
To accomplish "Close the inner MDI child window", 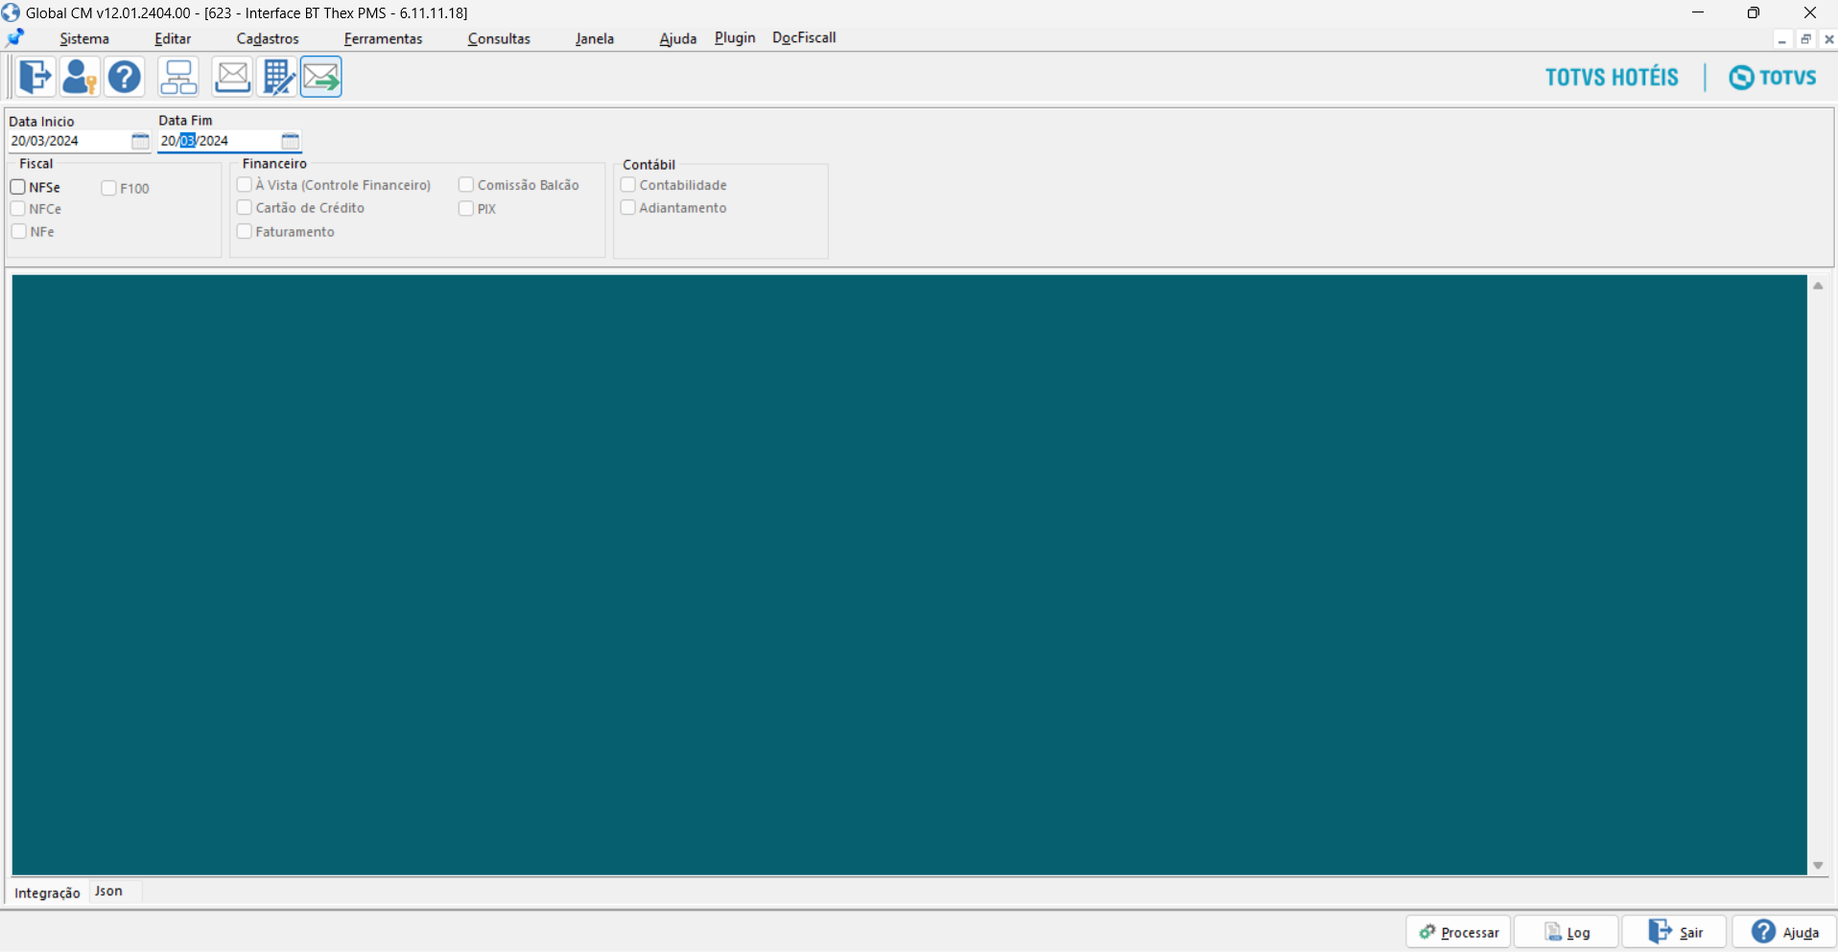I will click(x=1828, y=39).
